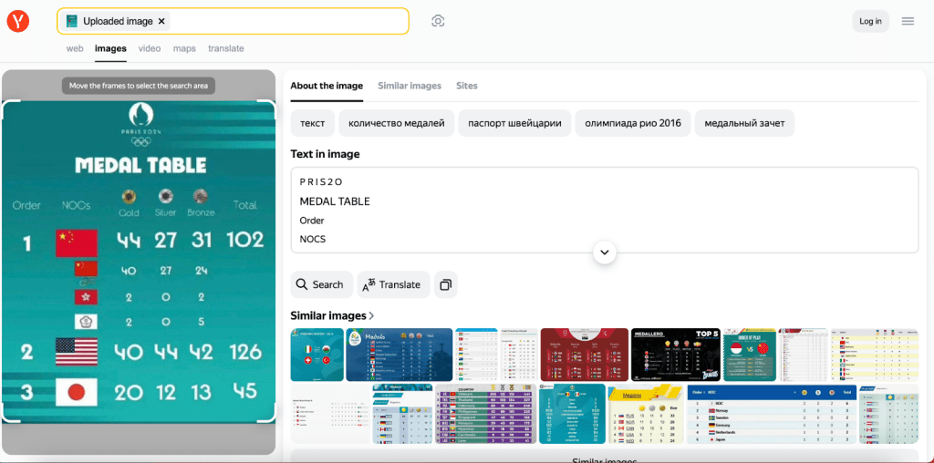Remove the Uploaded image chip
This screenshot has height=463, width=934.
[x=161, y=21]
